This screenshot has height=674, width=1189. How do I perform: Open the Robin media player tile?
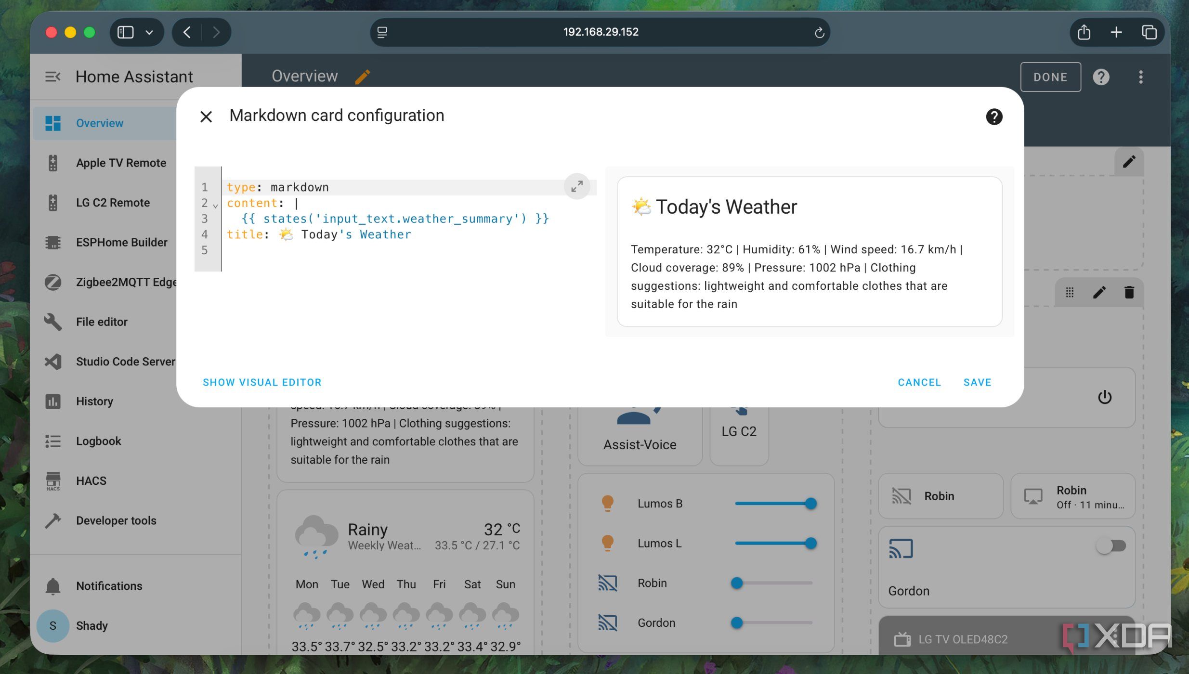(1073, 496)
